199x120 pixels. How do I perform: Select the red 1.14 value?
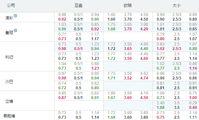(193, 68)
